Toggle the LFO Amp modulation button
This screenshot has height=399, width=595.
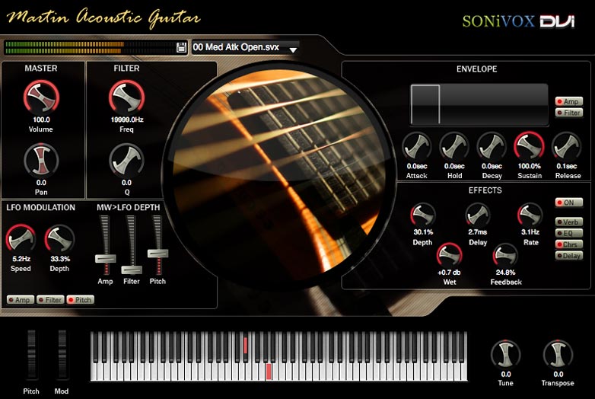[19, 300]
